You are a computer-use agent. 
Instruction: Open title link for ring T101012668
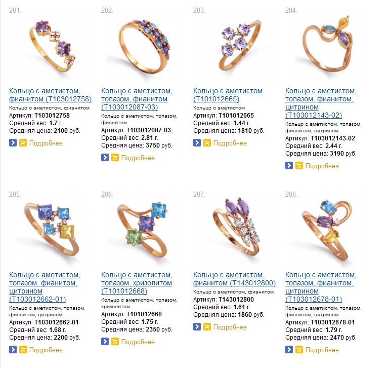[137, 283]
